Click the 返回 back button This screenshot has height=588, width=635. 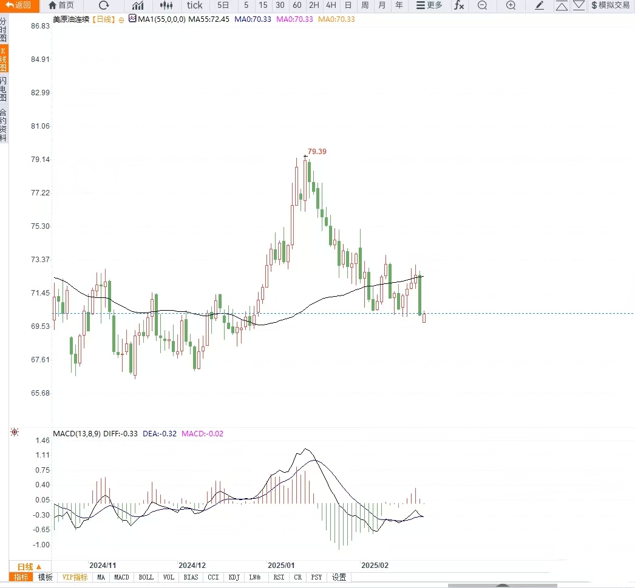(19, 5)
